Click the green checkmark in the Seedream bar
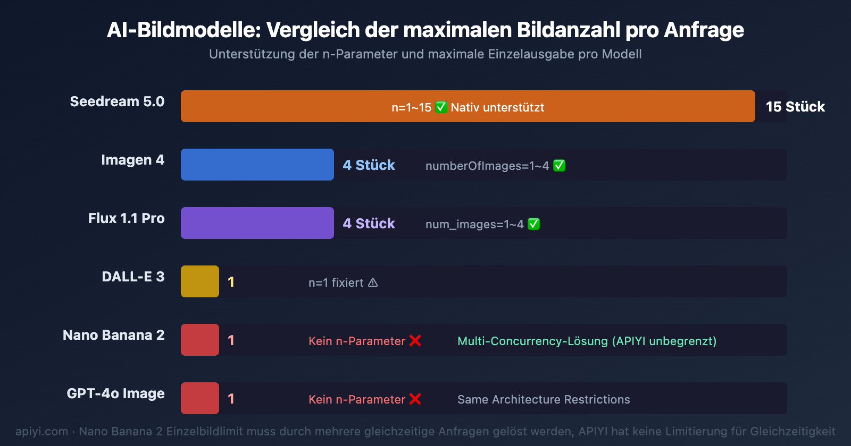 pos(441,107)
